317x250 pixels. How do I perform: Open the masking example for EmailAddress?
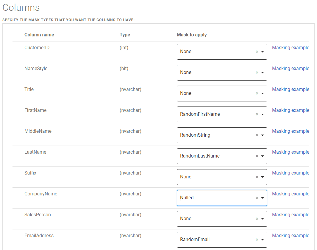pos(291,235)
